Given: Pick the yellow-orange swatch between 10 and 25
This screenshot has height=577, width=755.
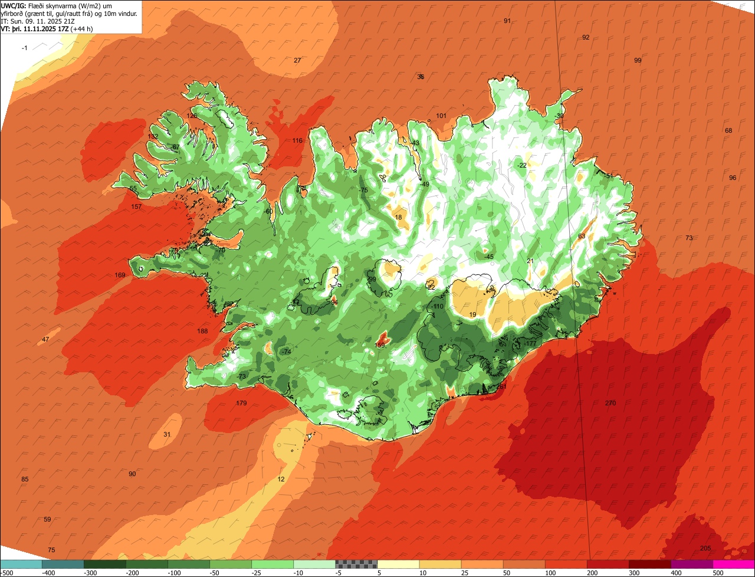Looking at the screenshot, I should click(440, 564).
